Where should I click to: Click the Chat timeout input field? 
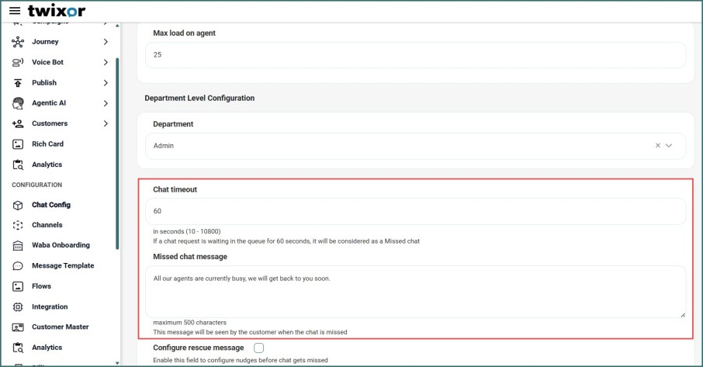(415, 211)
